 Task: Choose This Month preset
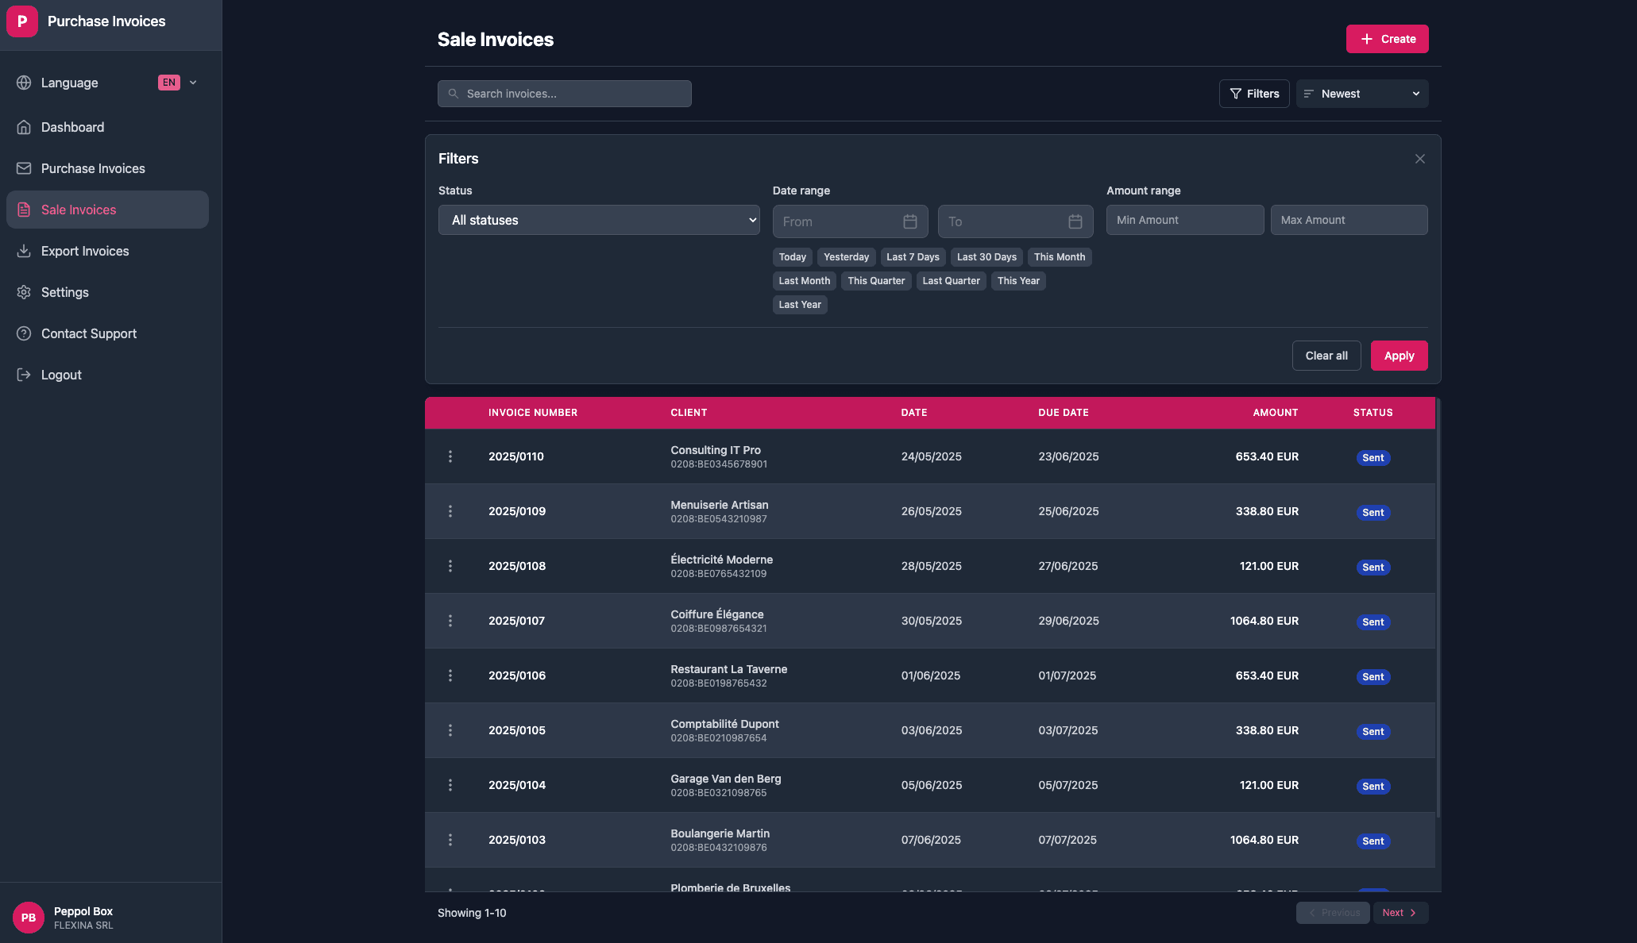1060,257
